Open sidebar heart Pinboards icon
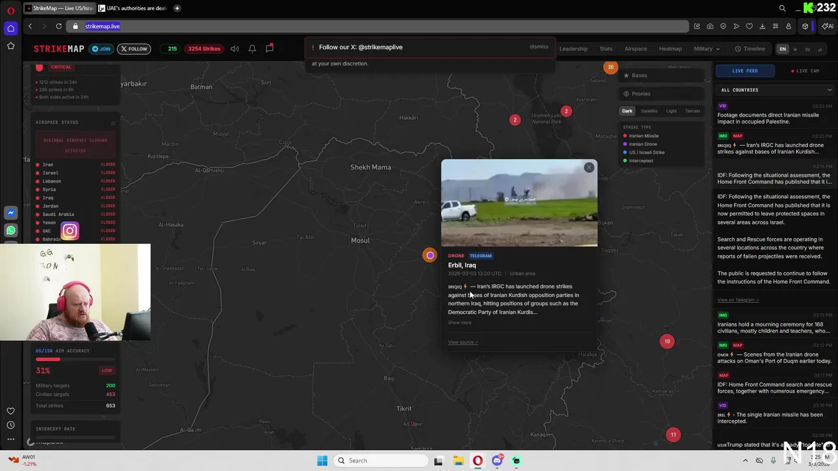Screen dimensions: 838x471 coord(10,411)
